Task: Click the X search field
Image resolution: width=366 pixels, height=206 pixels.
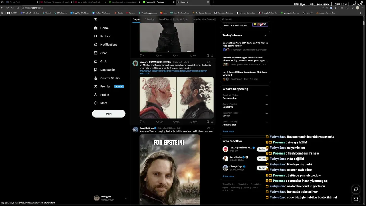Action: [245, 19]
